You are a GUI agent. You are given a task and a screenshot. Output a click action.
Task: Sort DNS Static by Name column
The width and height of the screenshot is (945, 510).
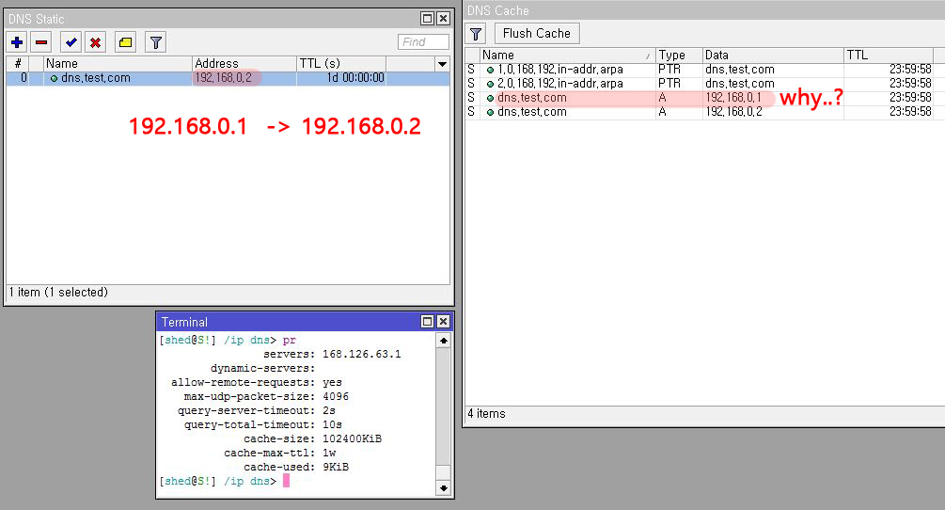(118, 63)
